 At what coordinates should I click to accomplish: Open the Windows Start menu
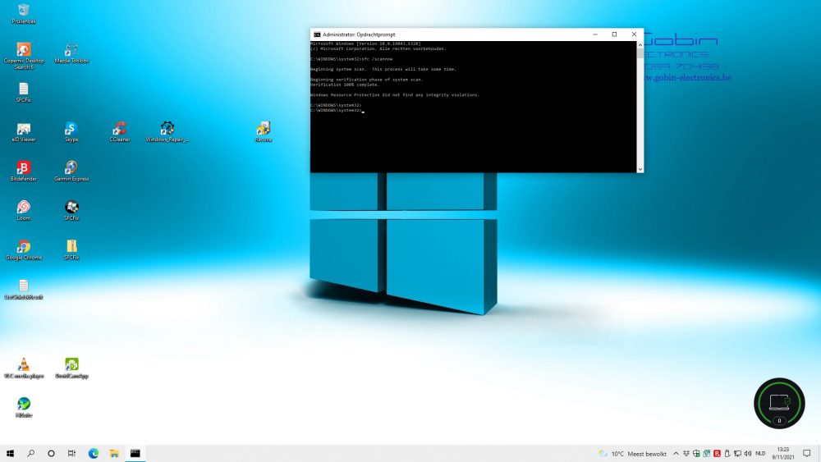[x=11, y=453]
